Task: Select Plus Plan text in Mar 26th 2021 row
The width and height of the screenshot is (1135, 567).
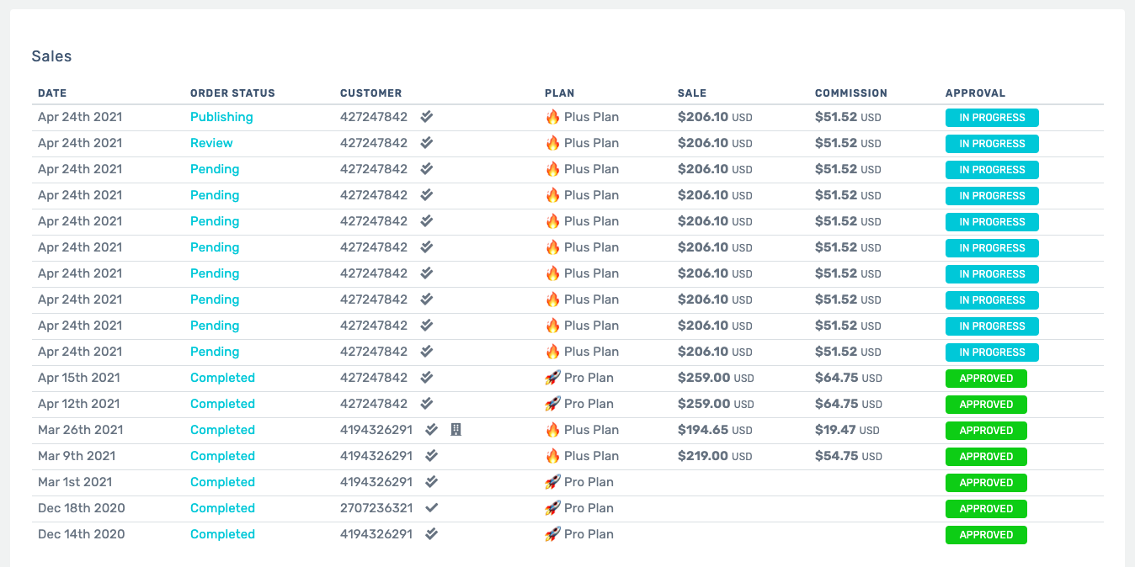Action: coord(591,430)
